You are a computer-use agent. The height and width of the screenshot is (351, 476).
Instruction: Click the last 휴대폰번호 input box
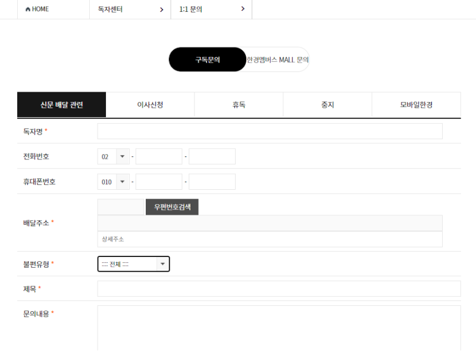(212, 181)
